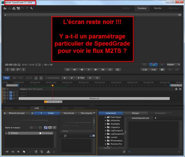Pause playback

pos(89,70)
